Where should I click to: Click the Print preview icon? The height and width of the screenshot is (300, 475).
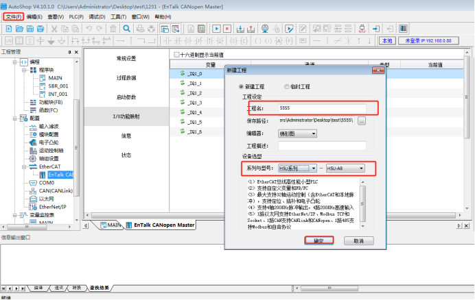click(140, 29)
